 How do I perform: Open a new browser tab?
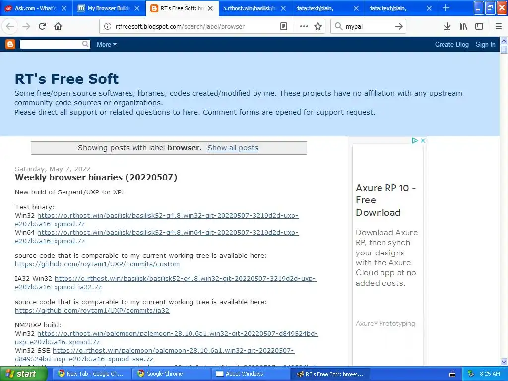click(x=446, y=8)
